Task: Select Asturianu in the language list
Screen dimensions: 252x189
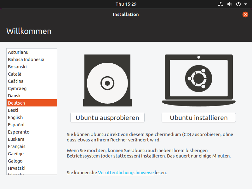Action: tap(32, 52)
